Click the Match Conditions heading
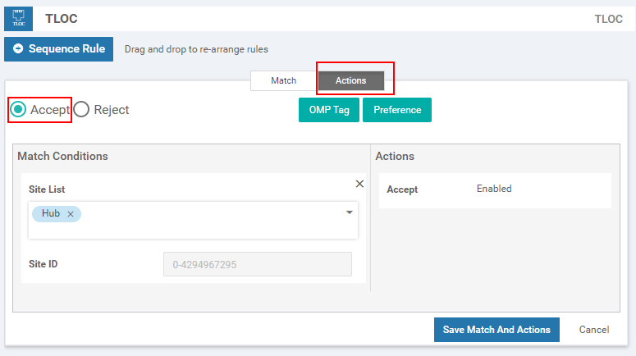The image size is (636, 356). pyautogui.click(x=62, y=156)
